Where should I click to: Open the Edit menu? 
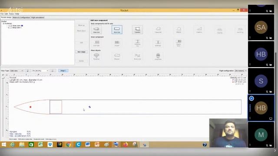[x=6, y=14]
